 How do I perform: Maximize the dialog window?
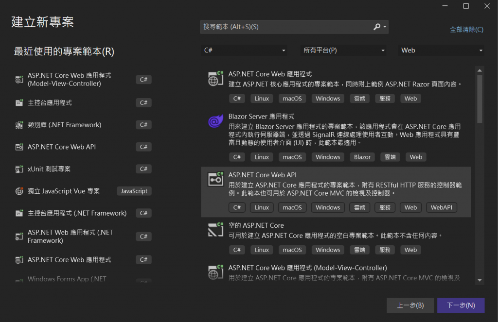tap(466, 6)
